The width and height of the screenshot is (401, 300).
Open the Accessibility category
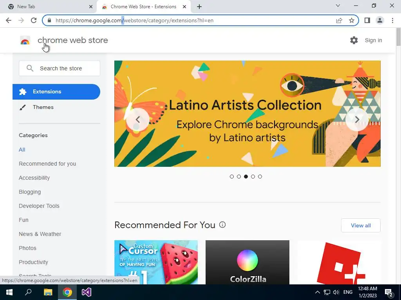(x=34, y=178)
